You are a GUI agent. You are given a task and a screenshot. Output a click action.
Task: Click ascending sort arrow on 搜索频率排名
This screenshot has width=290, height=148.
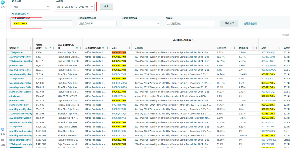tap(50, 48)
